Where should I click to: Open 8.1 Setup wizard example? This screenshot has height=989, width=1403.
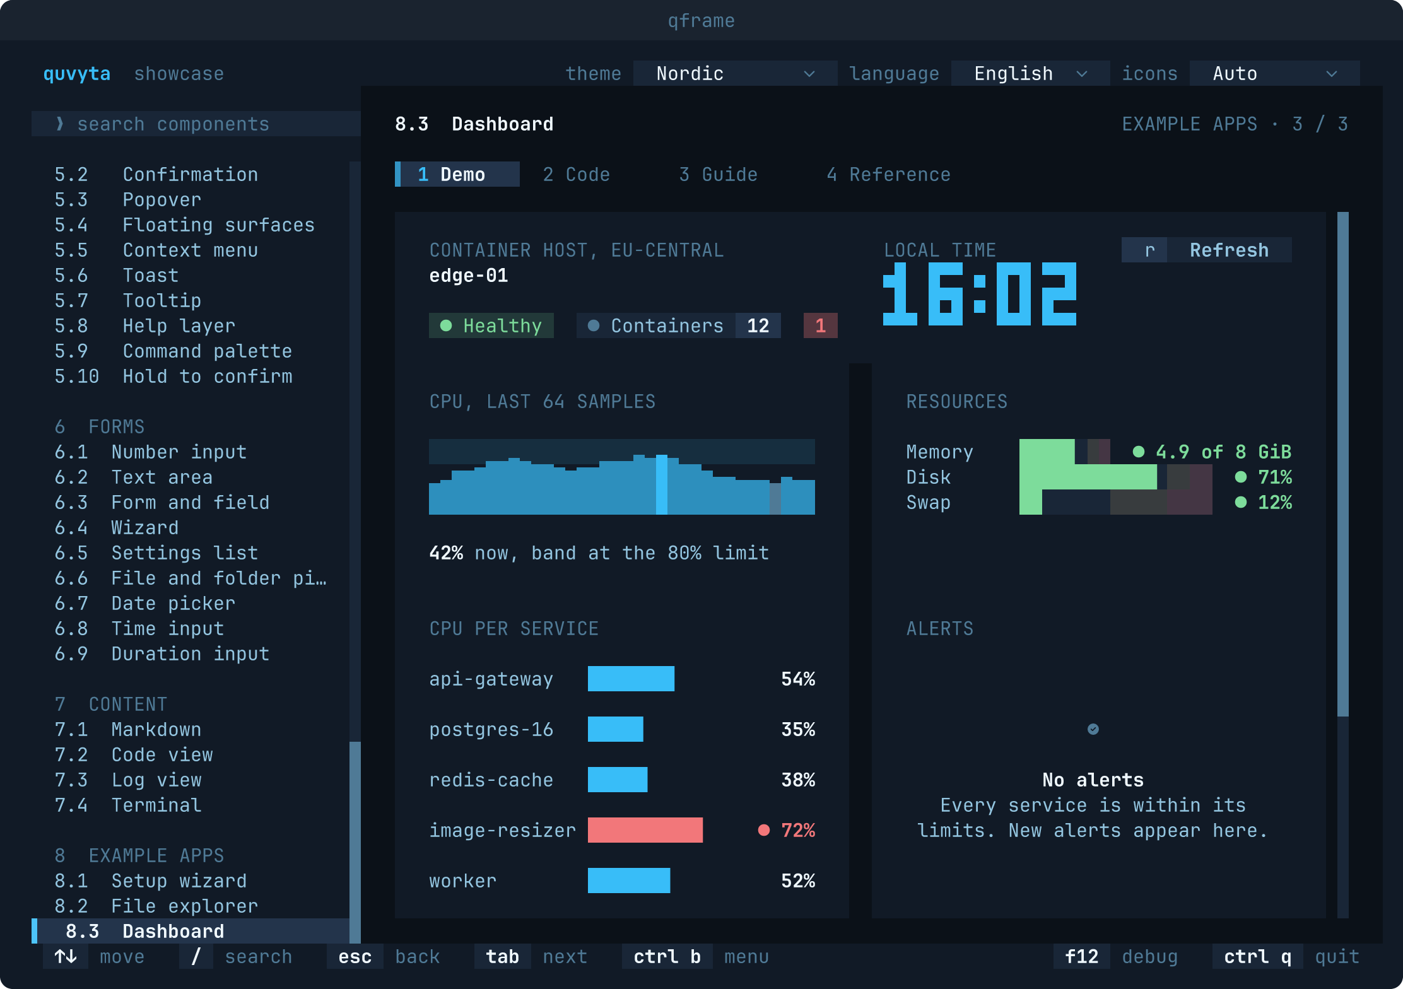pyautogui.click(x=191, y=881)
